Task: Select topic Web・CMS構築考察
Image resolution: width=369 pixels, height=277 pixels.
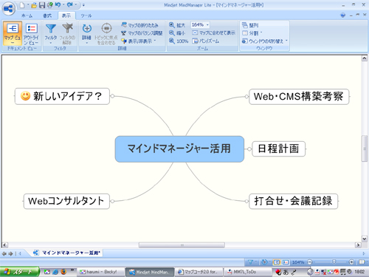Action: coord(299,97)
